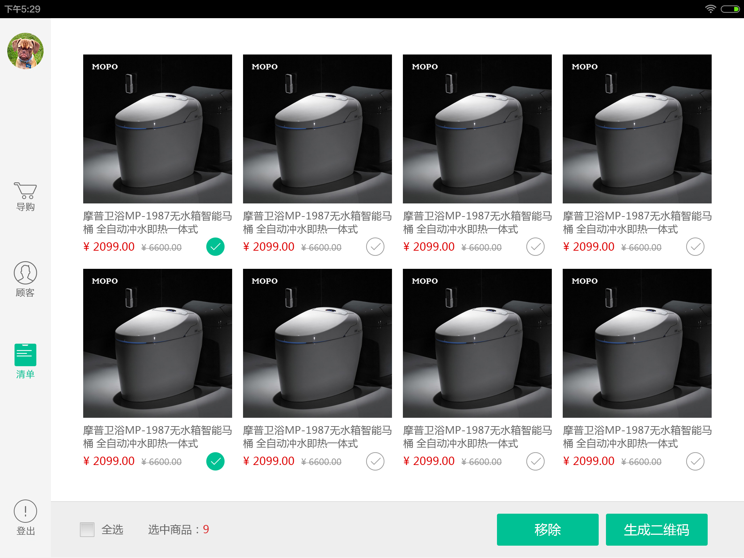Click ¥ 2099.00 price of first top-row product
Screen dimensions: 744x558
pos(109,247)
